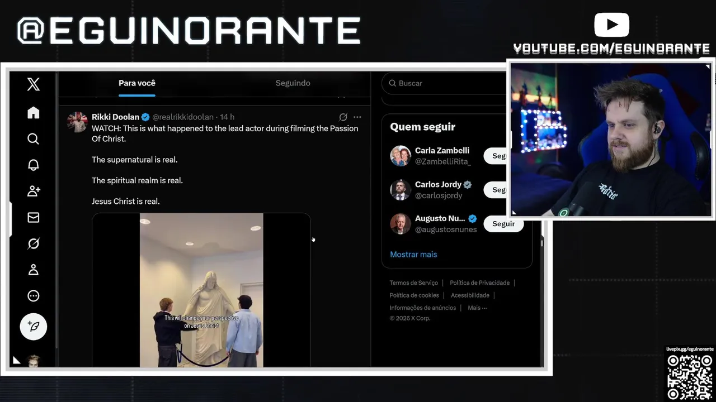Click the X logo in the sidebar
The width and height of the screenshot is (716, 402).
tap(34, 84)
